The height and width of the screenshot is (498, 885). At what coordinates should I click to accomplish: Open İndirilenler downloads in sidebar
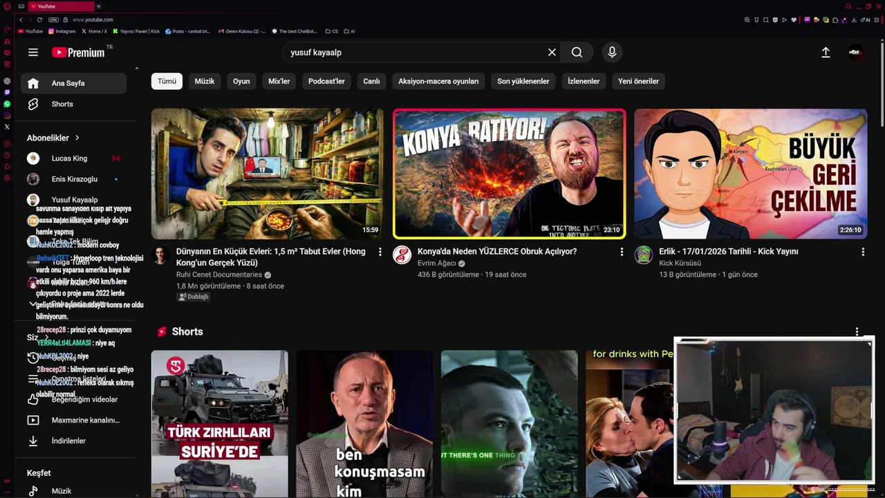(73, 441)
